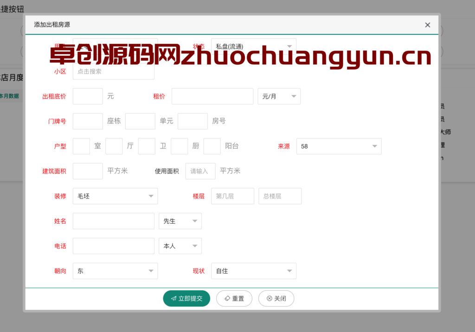The width and height of the screenshot is (475, 332).
Task: Click the 使用面积 请输入 field
Action: (x=200, y=171)
